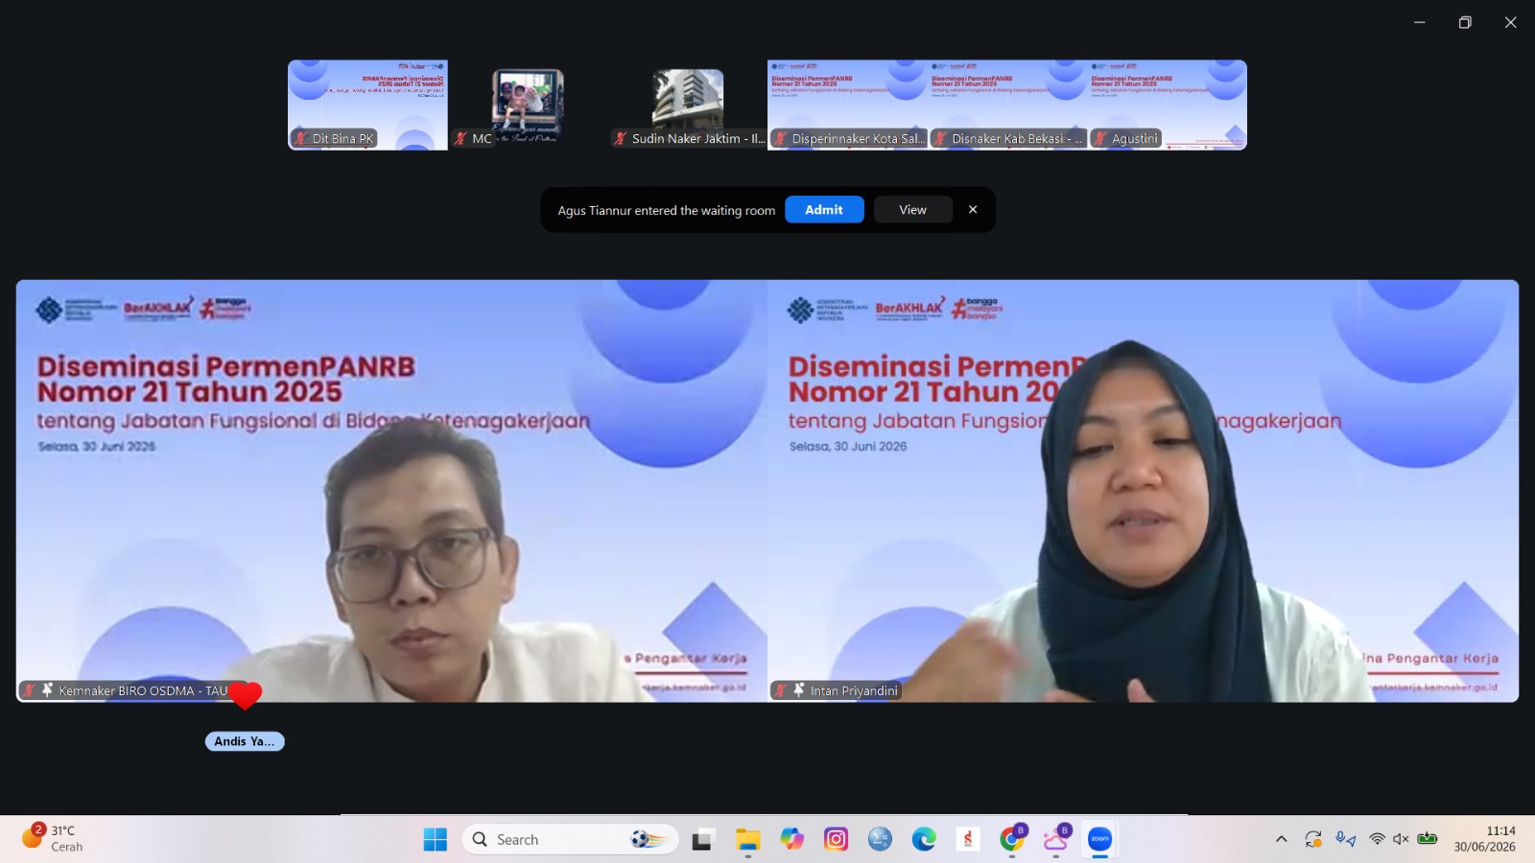
Task: Open Google Chrome from the taskbar
Action: pos(1012,840)
